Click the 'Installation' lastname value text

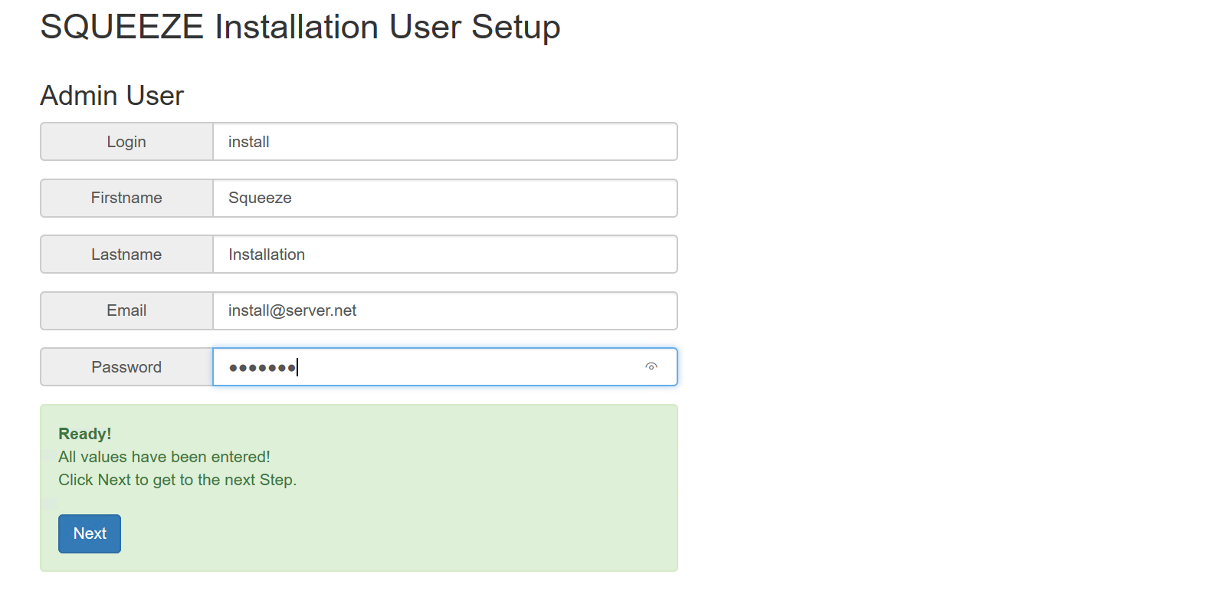[266, 254]
